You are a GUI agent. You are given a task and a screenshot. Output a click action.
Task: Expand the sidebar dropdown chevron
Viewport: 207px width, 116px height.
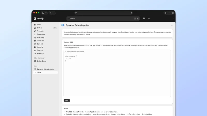[x=46, y=13]
